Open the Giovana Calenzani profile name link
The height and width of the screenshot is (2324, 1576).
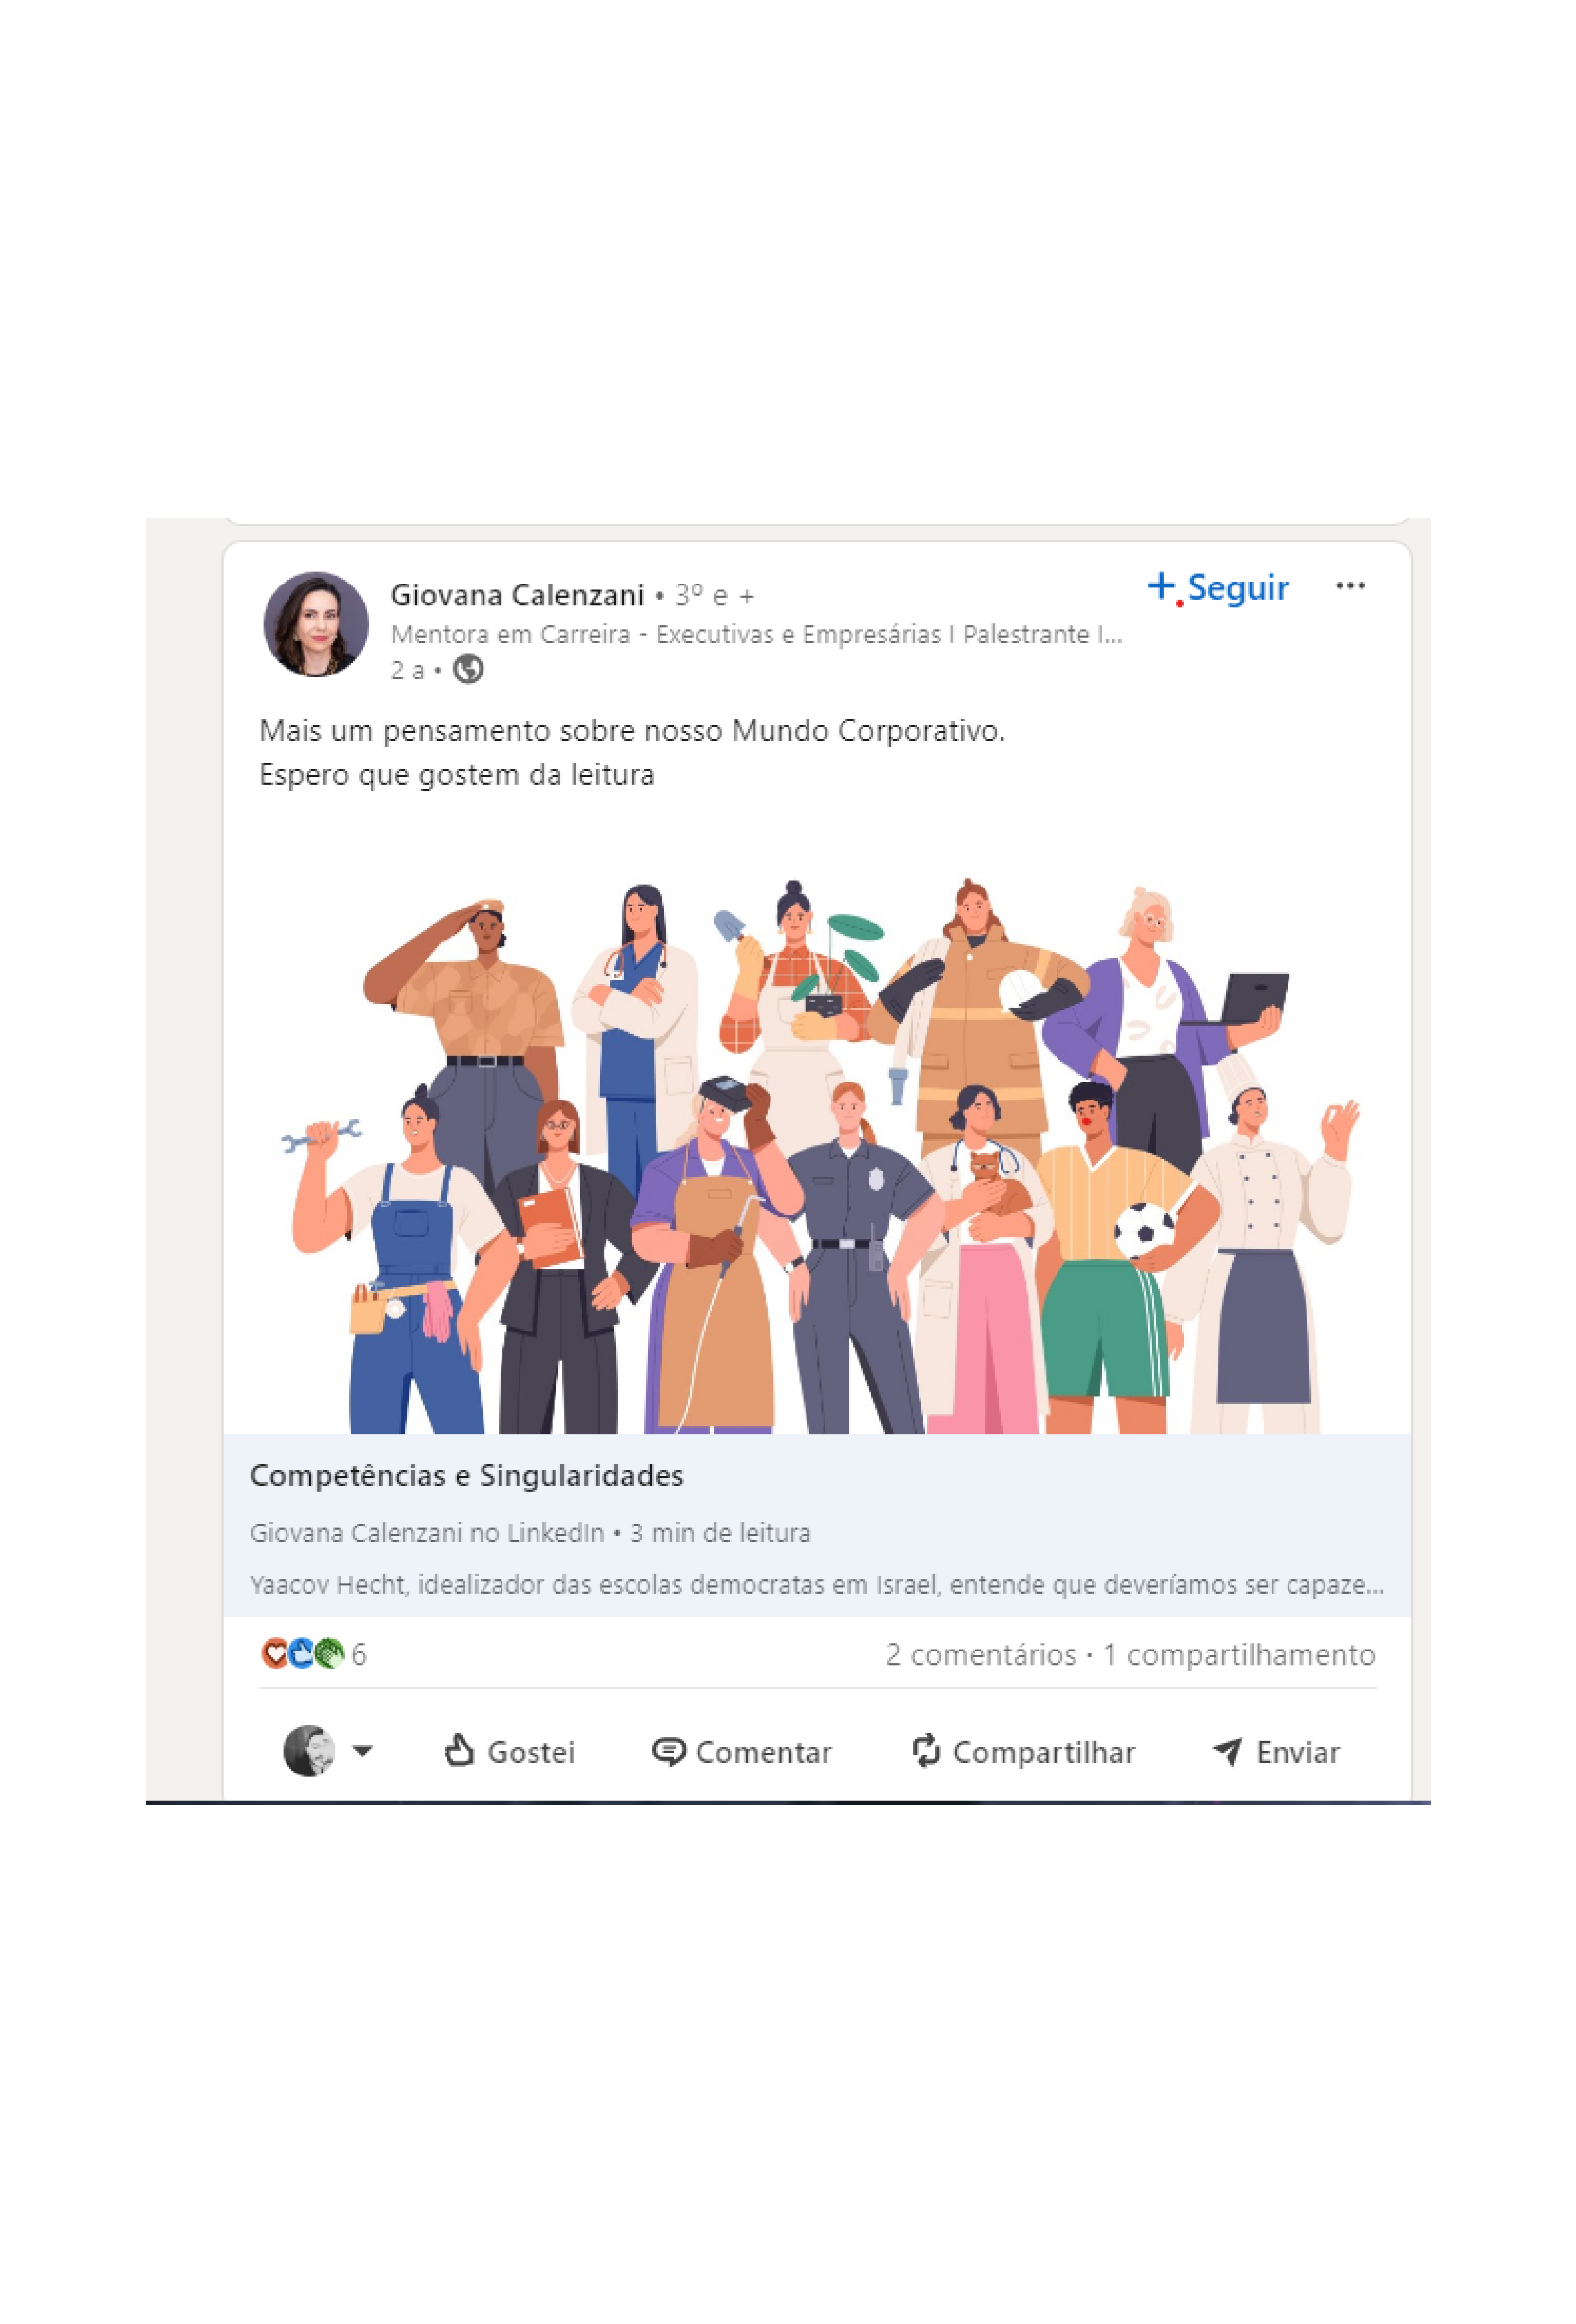tap(517, 595)
